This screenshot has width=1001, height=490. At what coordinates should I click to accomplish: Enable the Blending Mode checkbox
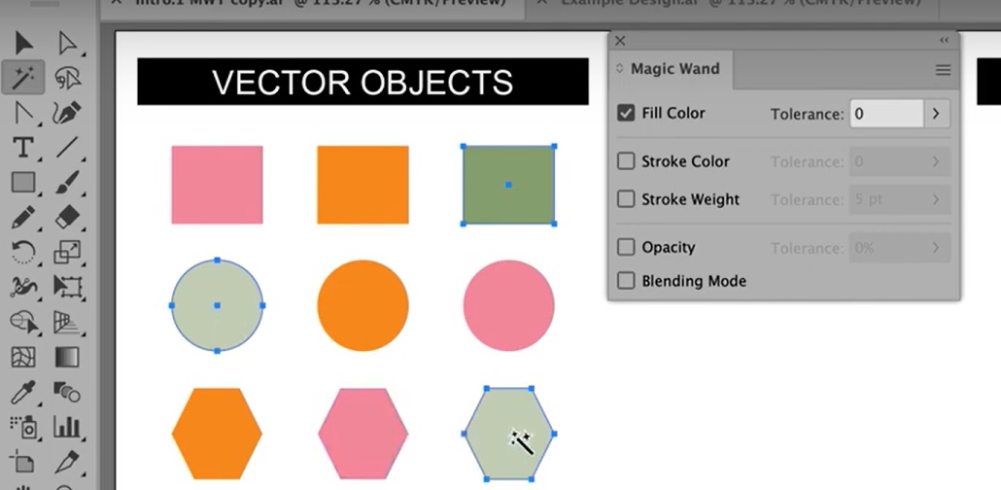tap(626, 280)
